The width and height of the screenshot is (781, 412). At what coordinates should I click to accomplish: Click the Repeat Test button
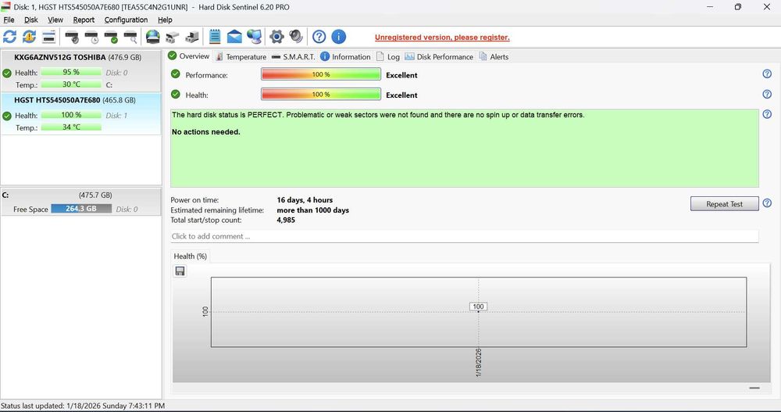tap(724, 203)
